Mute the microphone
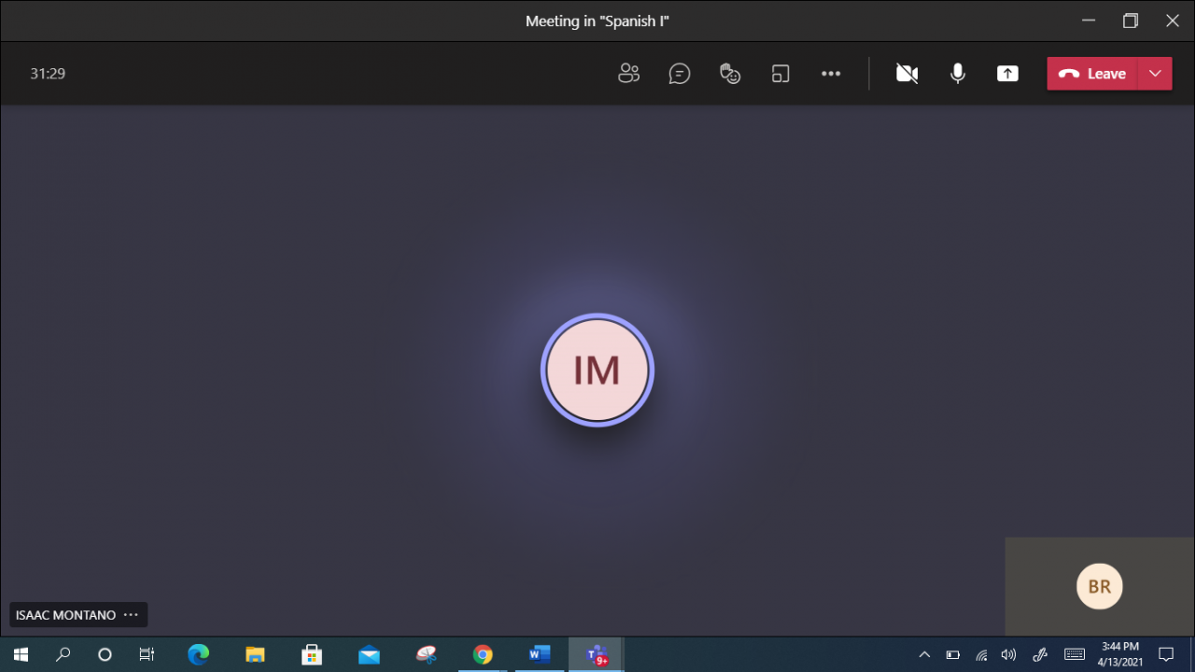Viewport: 1195px width, 672px height. coord(957,74)
